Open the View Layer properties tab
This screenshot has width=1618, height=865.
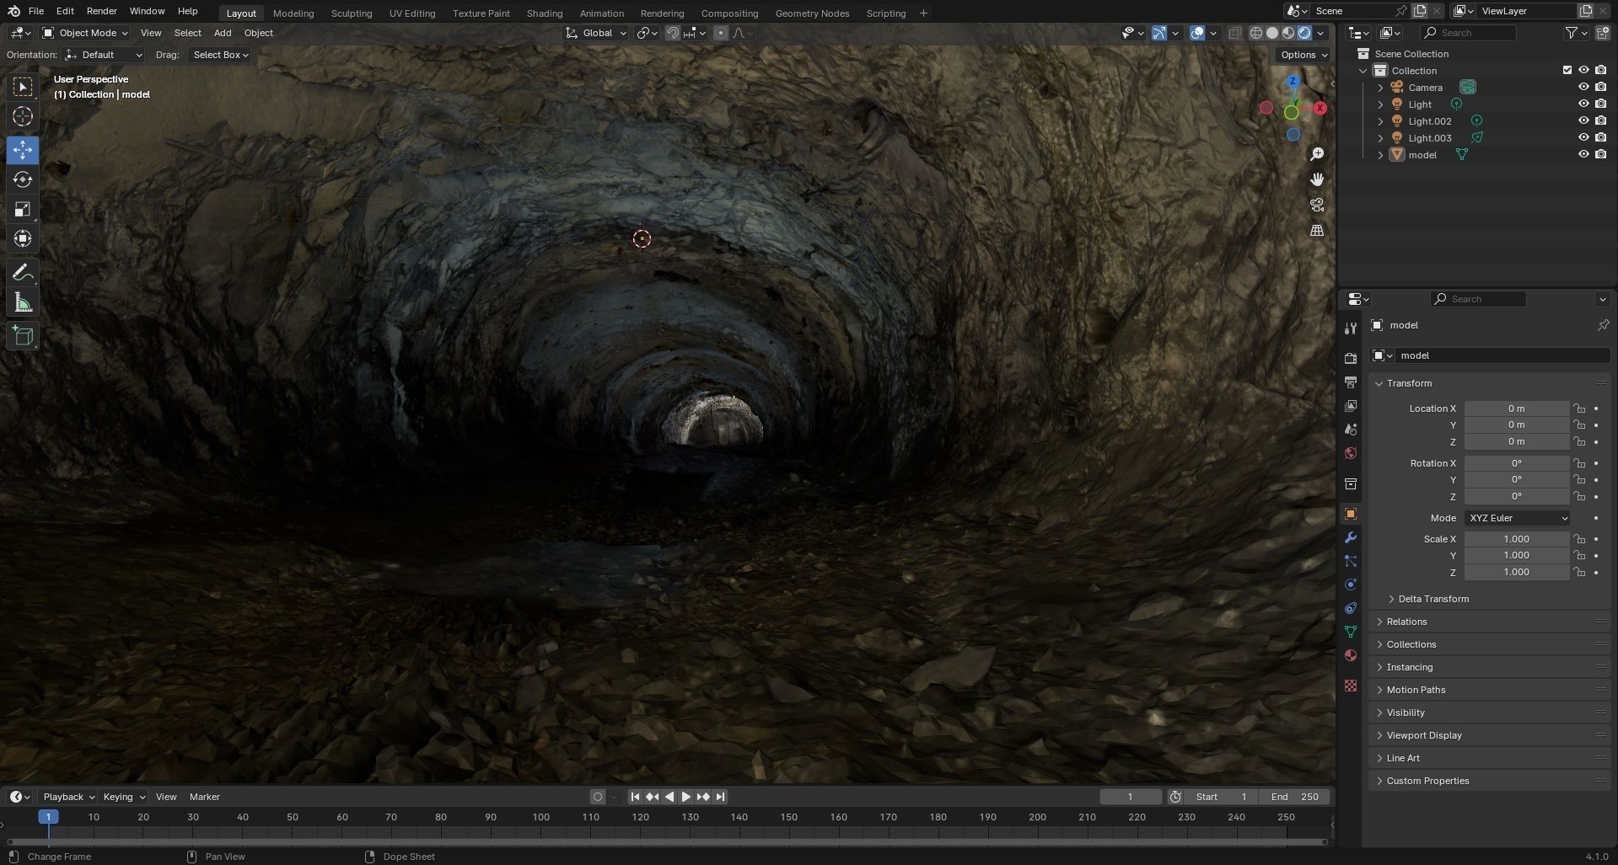(x=1351, y=405)
